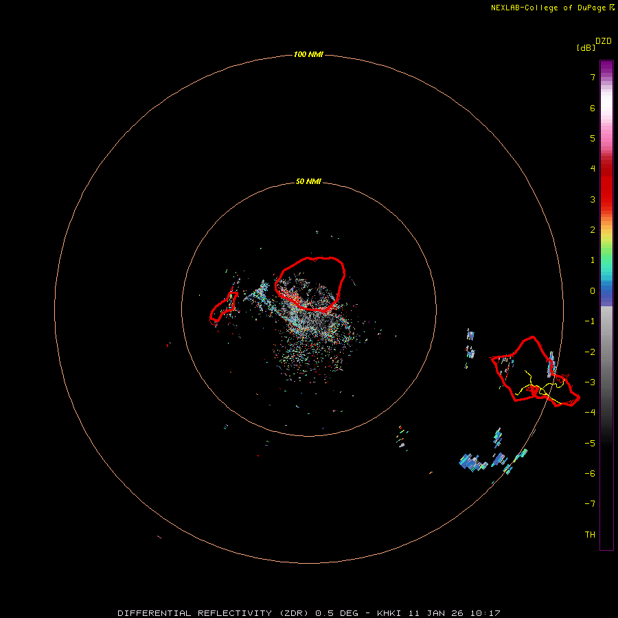Click the 0 value on color scale
The height and width of the screenshot is (618, 618).
point(593,291)
